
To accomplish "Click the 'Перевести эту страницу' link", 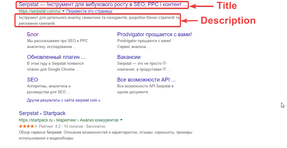I will coord(89,11).
